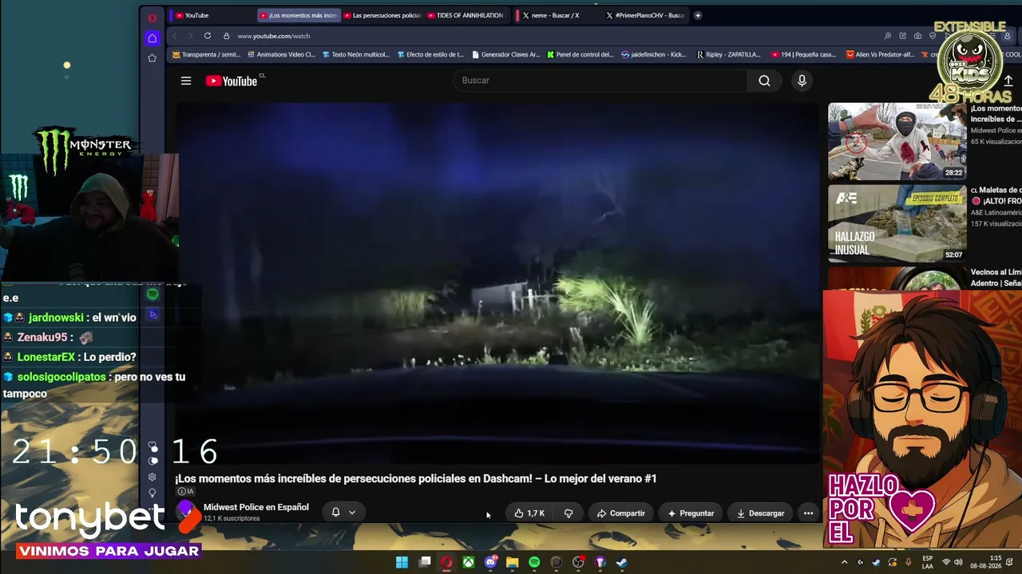Click the Midwest Police channel avatar

[186, 511]
